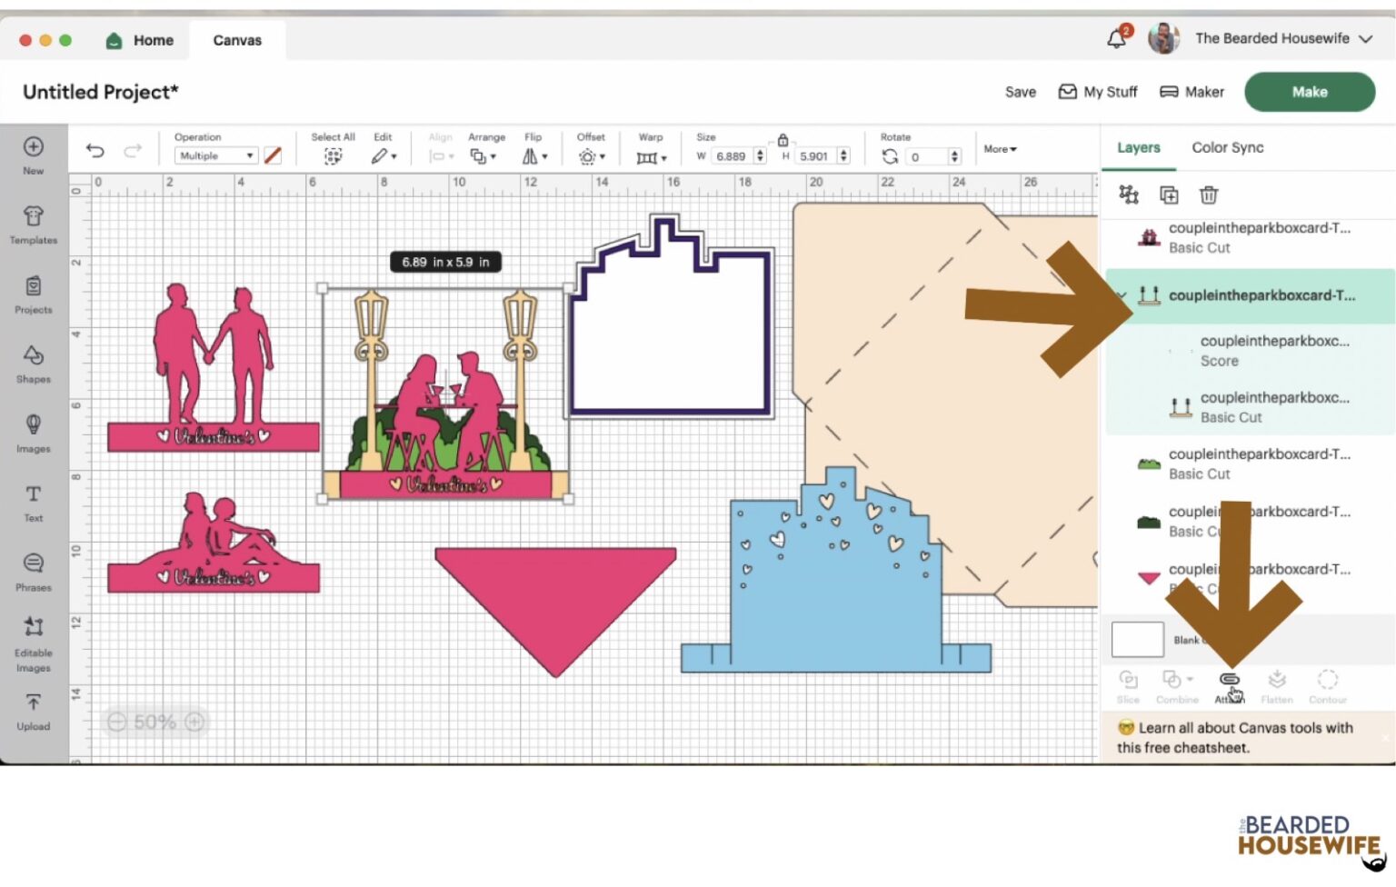Click the Select All icon
Image resolution: width=1396 pixels, height=887 pixels.
(333, 156)
